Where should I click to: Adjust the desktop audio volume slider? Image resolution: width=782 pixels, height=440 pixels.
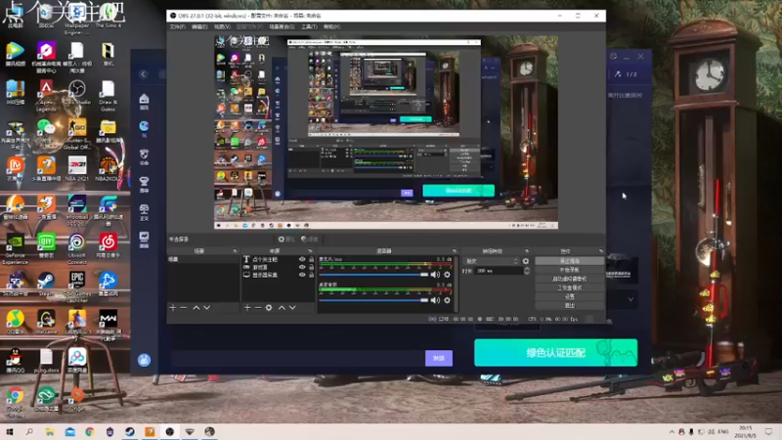[x=373, y=300]
